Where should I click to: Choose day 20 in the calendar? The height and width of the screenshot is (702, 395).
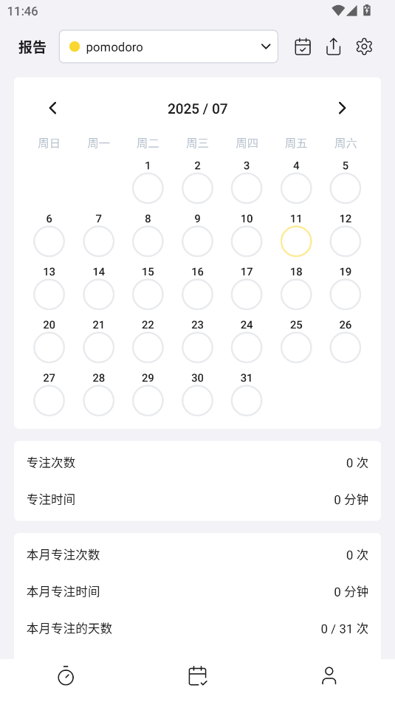click(49, 348)
